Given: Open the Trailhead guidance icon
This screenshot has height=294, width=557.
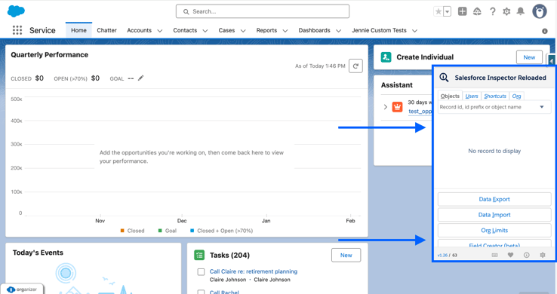Looking at the screenshot, I should pyautogui.click(x=477, y=11).
